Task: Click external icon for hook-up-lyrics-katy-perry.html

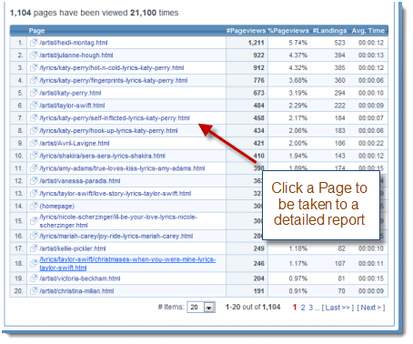Action: 34,131
